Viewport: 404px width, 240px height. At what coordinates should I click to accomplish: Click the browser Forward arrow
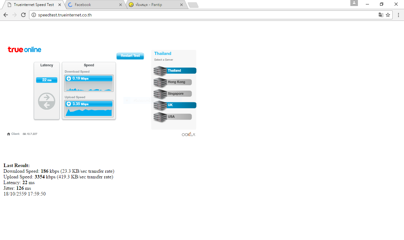click(x=15, y=15)
